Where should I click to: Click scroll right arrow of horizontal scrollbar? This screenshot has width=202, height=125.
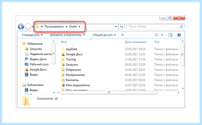tap(178, 93)
